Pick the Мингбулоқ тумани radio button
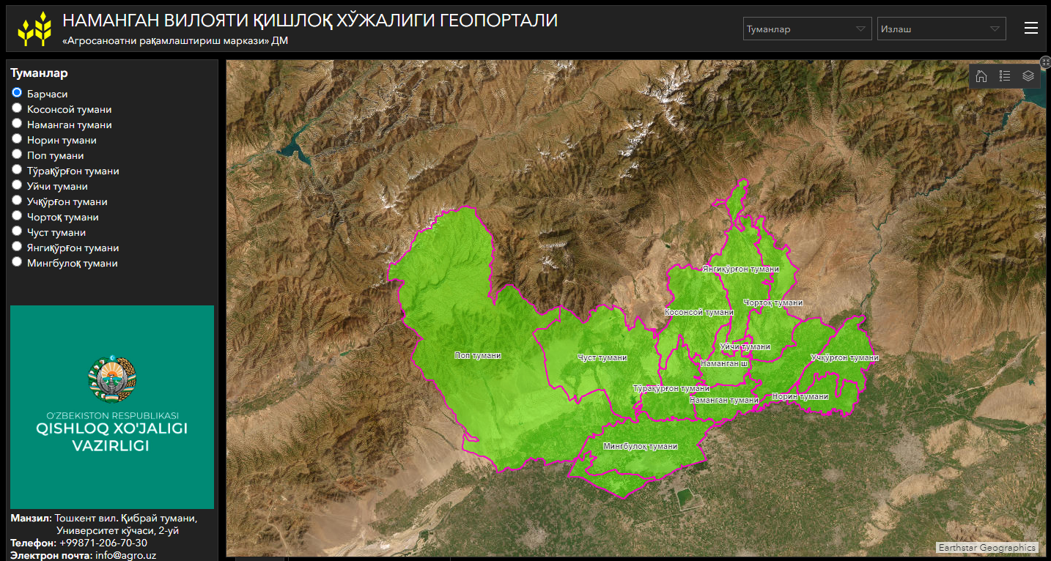This screenshot has height=561, width=1051. point(17,262)
